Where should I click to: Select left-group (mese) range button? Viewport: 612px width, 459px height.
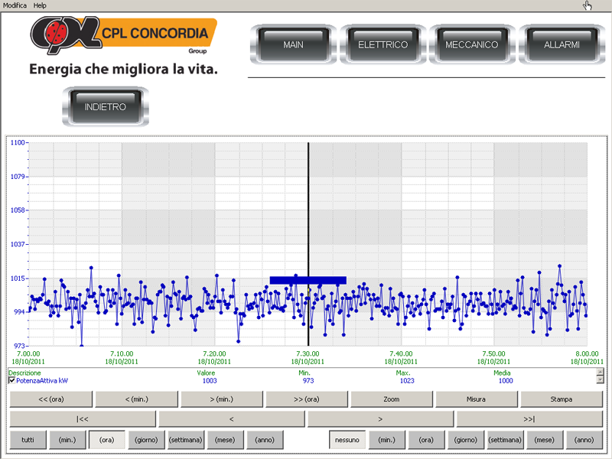pyautogui.click(x=225, y=440)
